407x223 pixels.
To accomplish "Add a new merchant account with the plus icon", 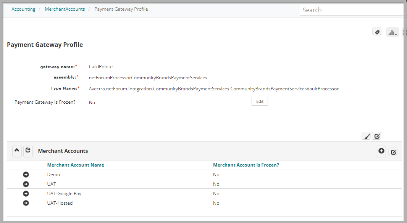I will click(381, 151).
